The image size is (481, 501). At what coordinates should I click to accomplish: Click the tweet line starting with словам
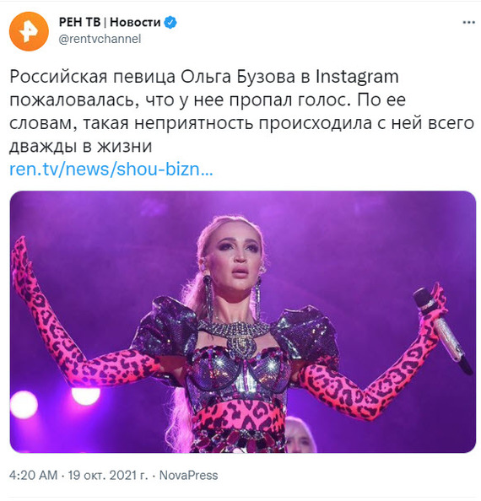241,123
